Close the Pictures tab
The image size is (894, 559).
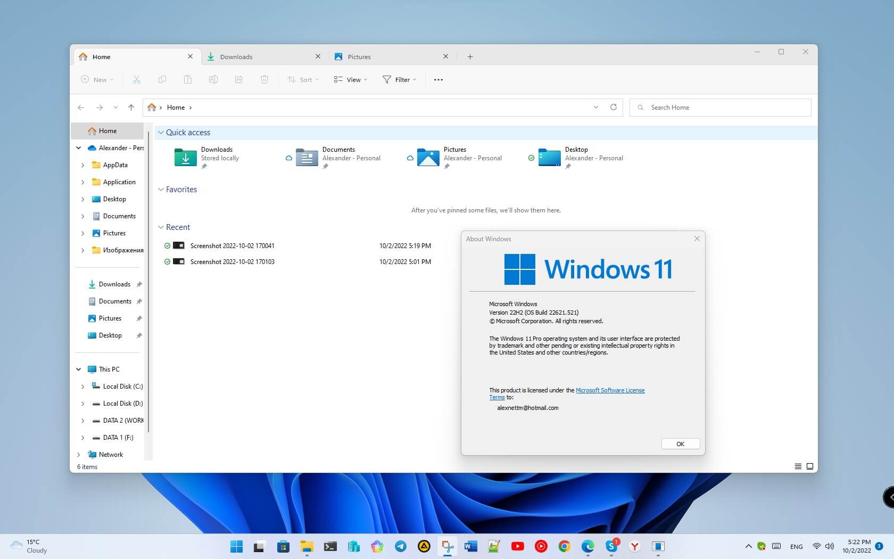(446, 56)
